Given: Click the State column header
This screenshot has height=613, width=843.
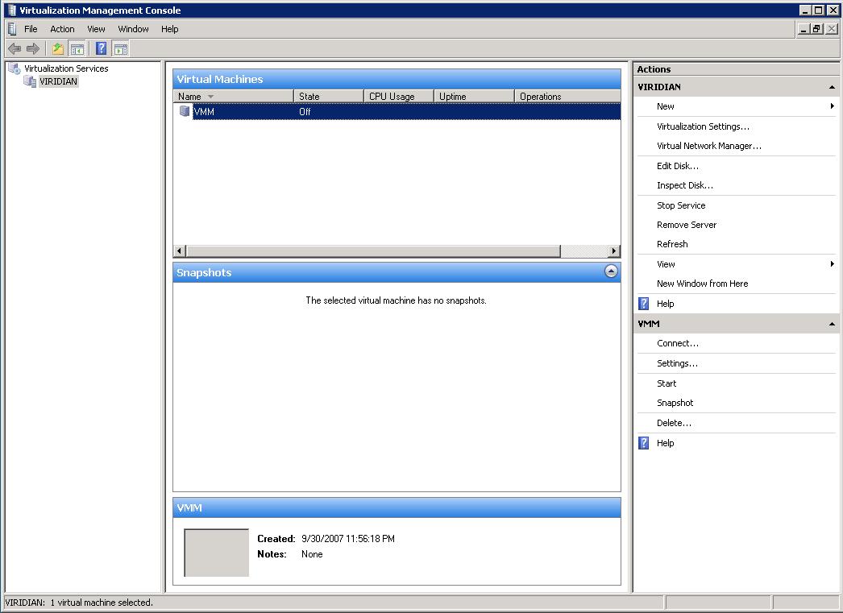Looking at the screenshot, I should tap(329, 96).
